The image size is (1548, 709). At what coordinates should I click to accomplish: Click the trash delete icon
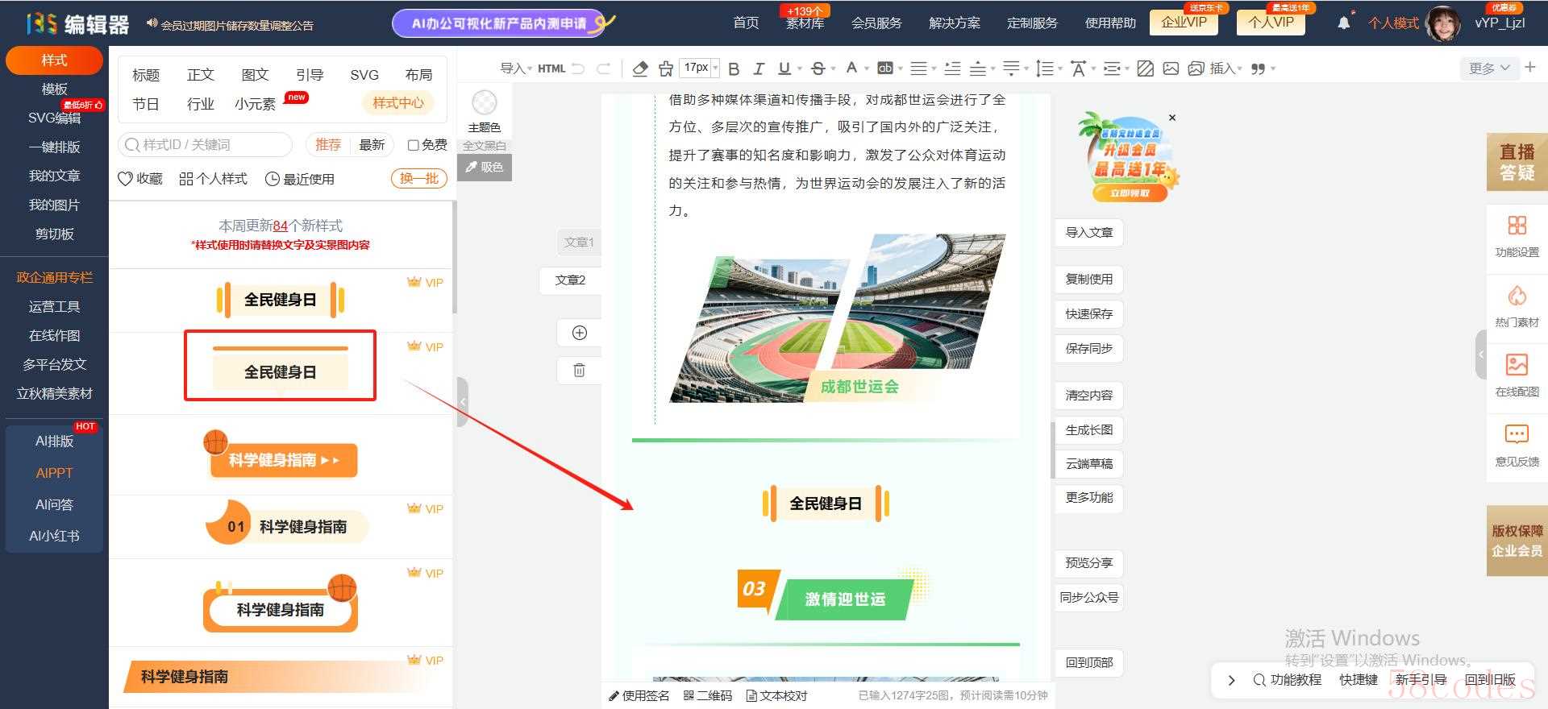pos(579,370)
